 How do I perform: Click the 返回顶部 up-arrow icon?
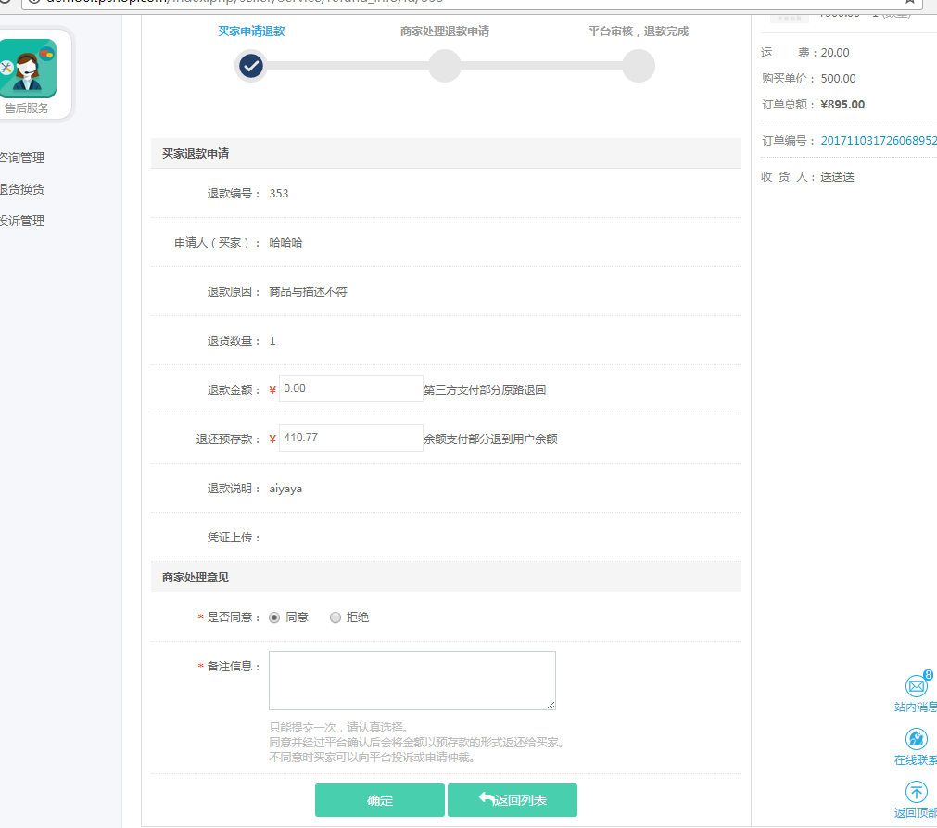tap(916, 792)
